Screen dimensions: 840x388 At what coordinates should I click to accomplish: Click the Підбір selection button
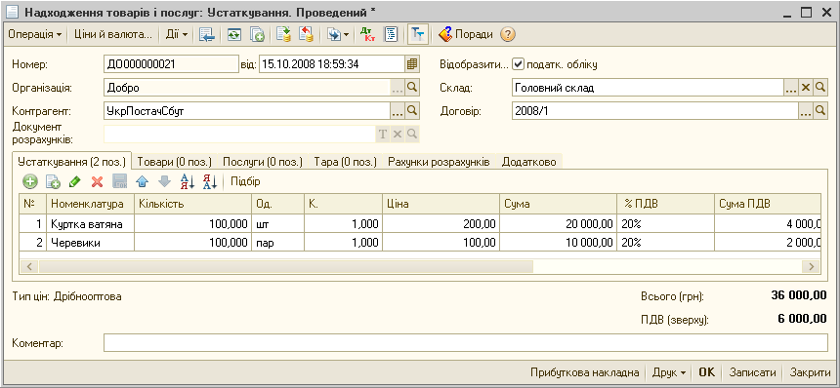tap(245, 181)
